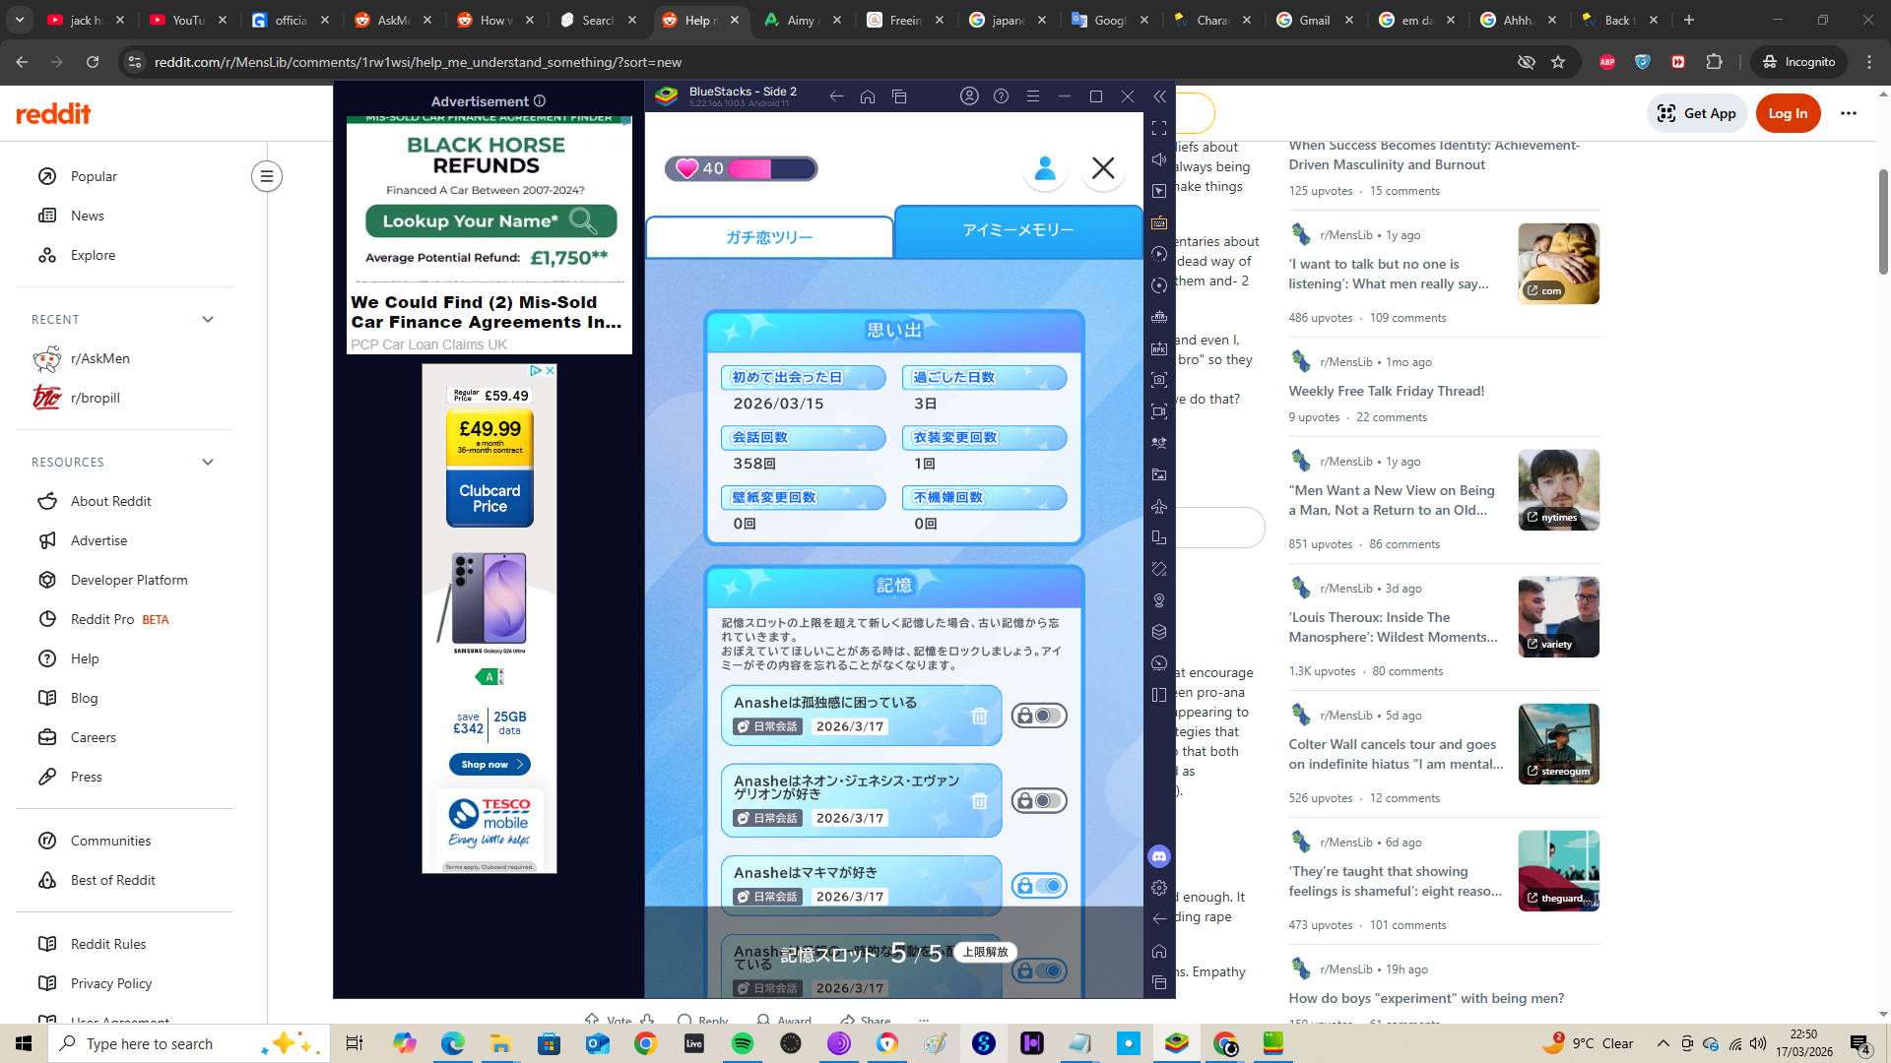Open BlueStacks keyboard controls icon
Image resolution: width=1891 pixels, height=1063 pixels.
(1159, 222)
